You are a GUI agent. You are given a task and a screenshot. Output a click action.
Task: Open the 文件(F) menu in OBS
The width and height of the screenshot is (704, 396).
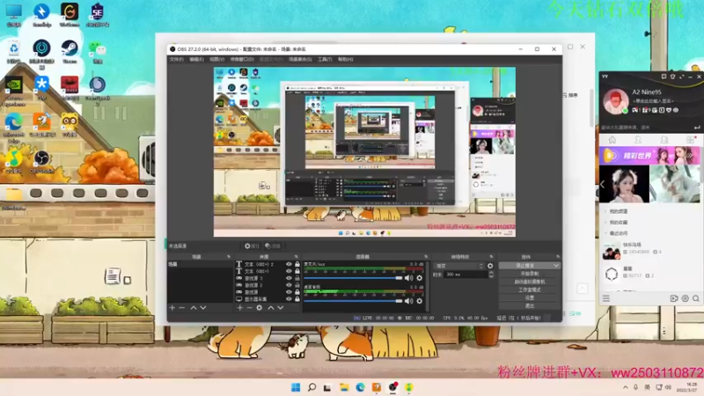pos(177,59)
